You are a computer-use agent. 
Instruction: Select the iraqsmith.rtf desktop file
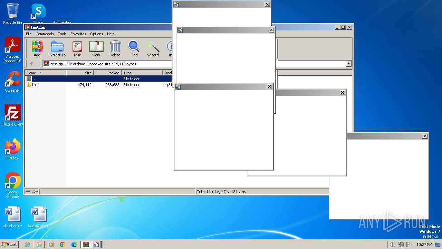tap(38, 217)
